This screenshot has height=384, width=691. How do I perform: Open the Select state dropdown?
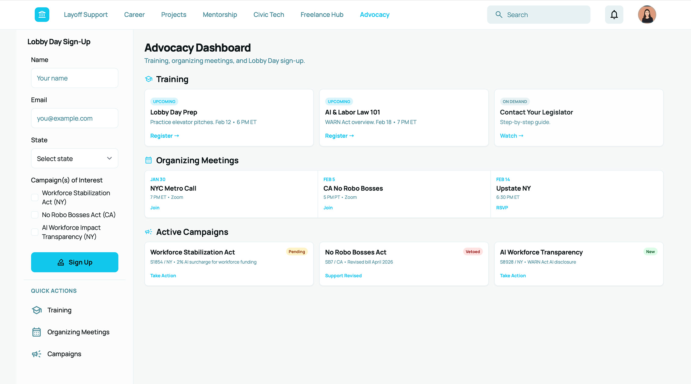[x=74, y=158]
